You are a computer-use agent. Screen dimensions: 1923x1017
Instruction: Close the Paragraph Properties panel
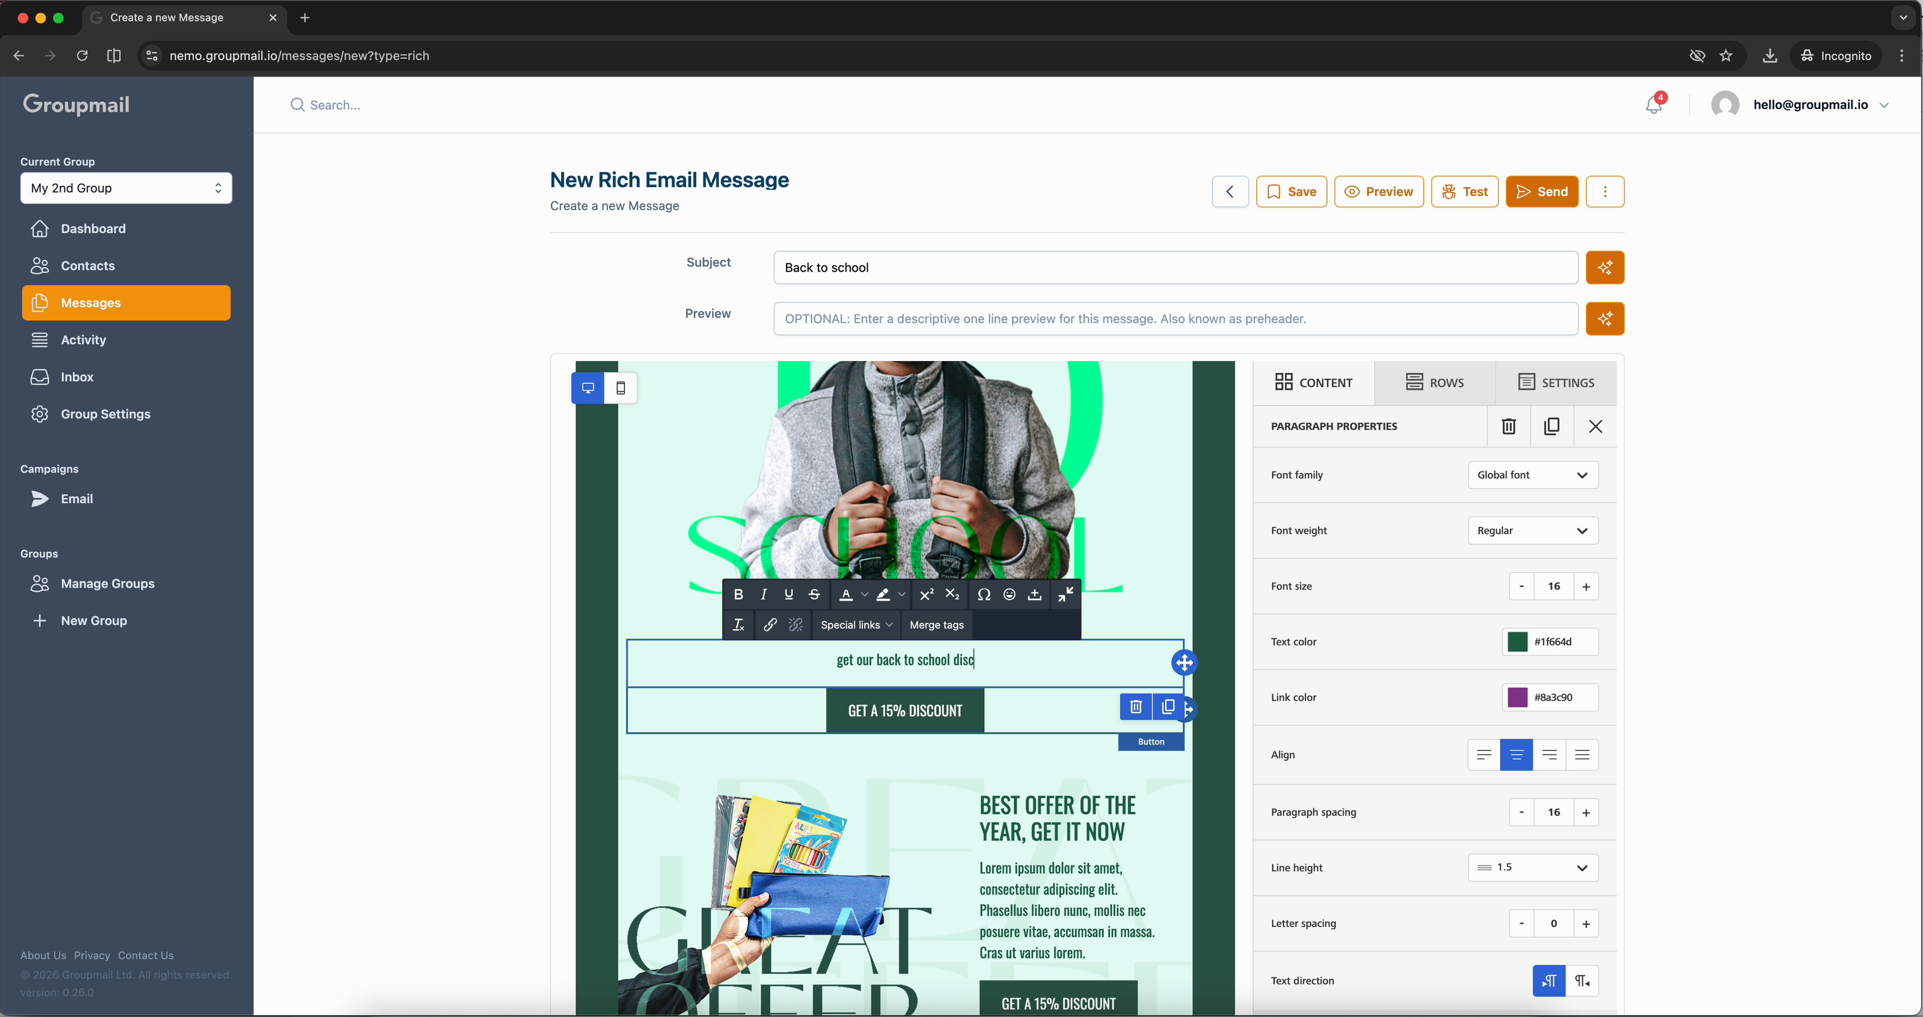click(1595, 426)
